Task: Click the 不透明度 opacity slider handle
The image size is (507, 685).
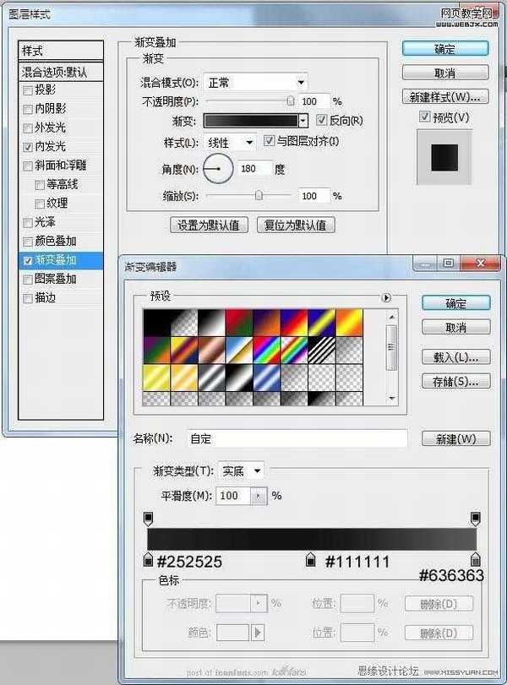Action: pyautogui.click(x=291, y=101)
